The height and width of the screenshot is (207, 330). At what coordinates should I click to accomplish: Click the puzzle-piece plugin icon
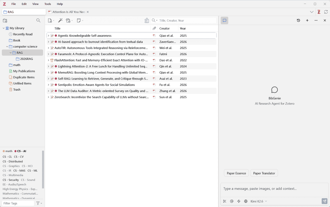pos(147,20)
